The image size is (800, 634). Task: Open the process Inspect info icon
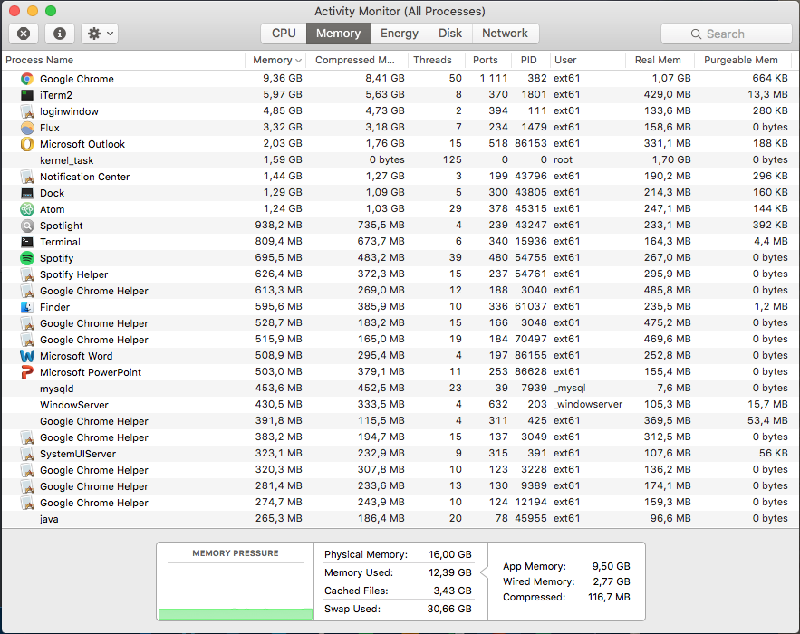click(60, 34)
